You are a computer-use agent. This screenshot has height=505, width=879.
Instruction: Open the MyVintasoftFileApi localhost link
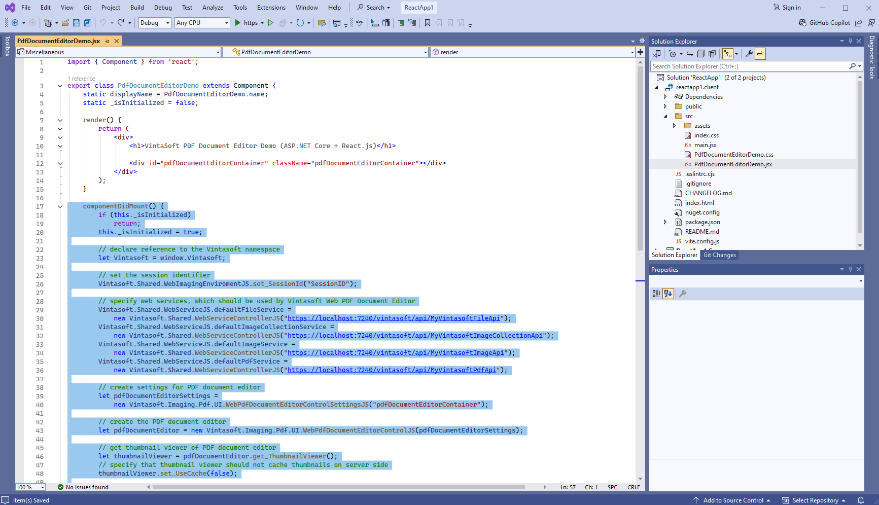(394, 318)
